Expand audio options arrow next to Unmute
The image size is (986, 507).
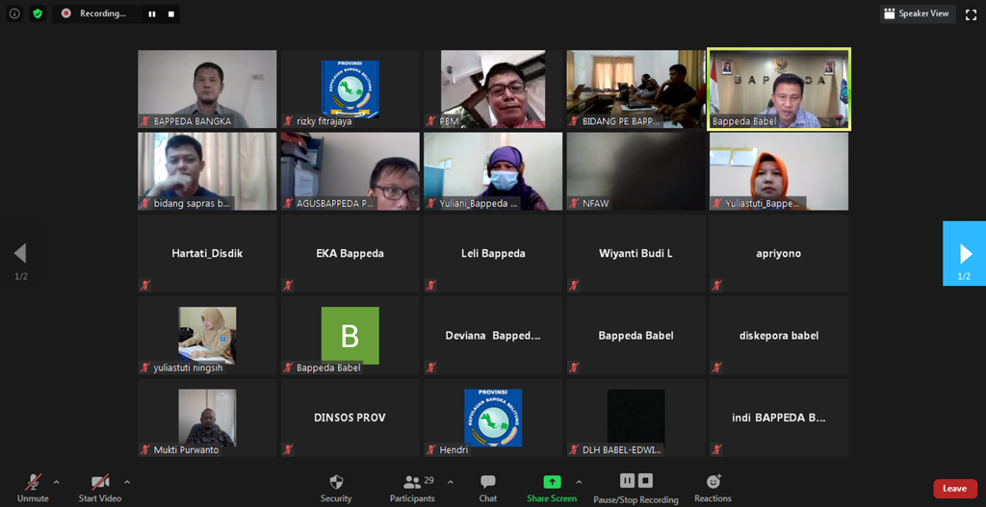tap(56, 482)
